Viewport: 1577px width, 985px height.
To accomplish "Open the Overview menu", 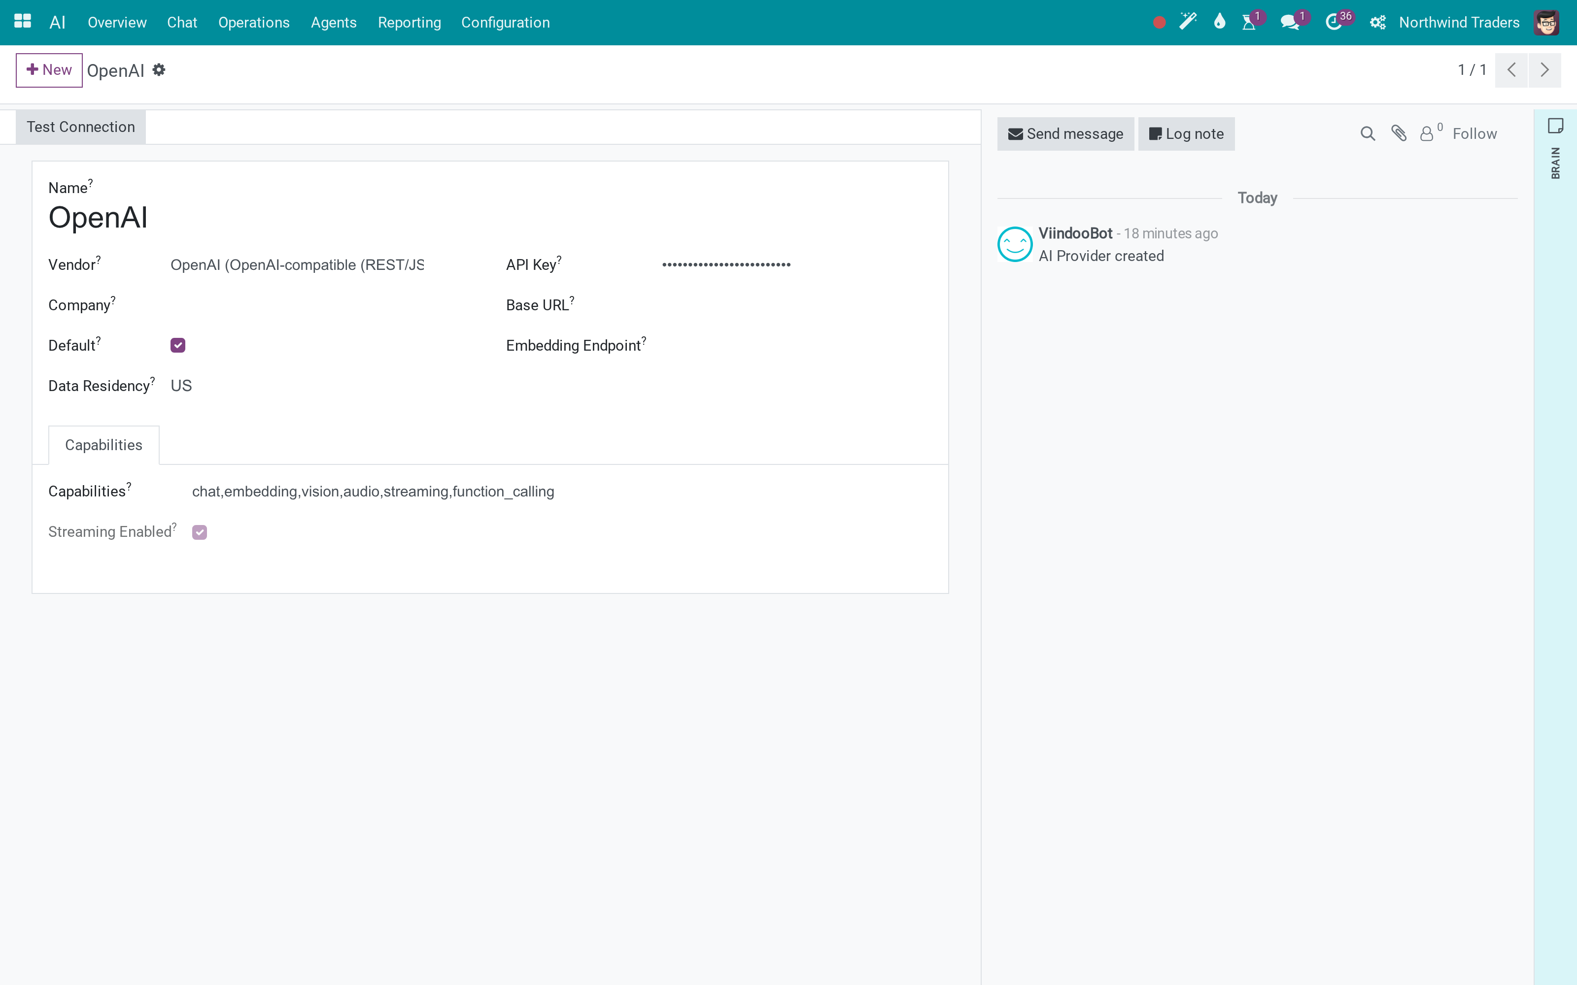I will pyautogui.click(x=117, y=23).
